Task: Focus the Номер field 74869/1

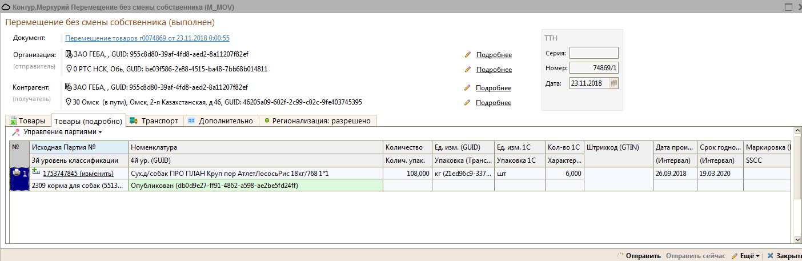Action: point(594,68)
